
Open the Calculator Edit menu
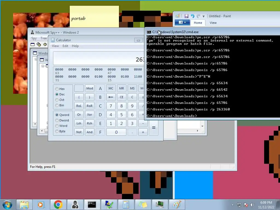pos(65,46)
